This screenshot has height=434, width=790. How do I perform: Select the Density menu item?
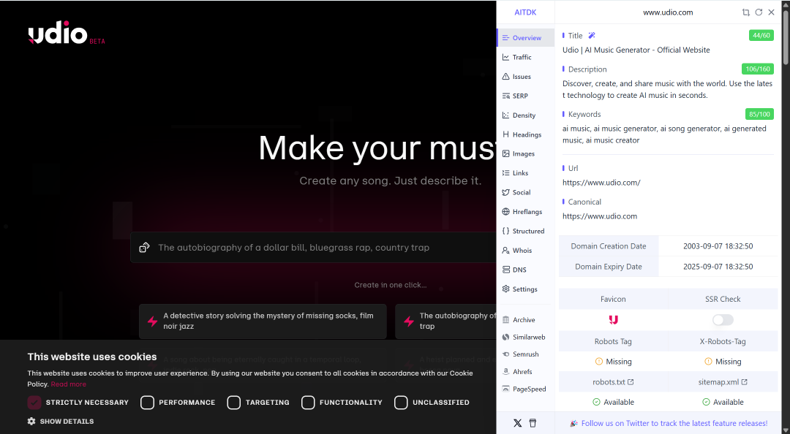click(x=525, y=115)
